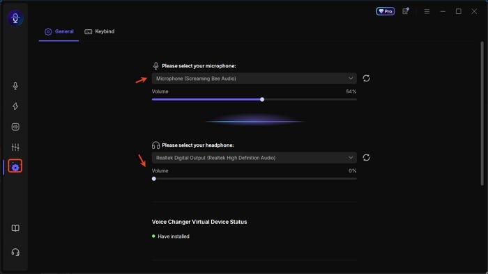Click the feedback note icon beside Pro
The image size is (488, 274).
[x=406, y=11]
